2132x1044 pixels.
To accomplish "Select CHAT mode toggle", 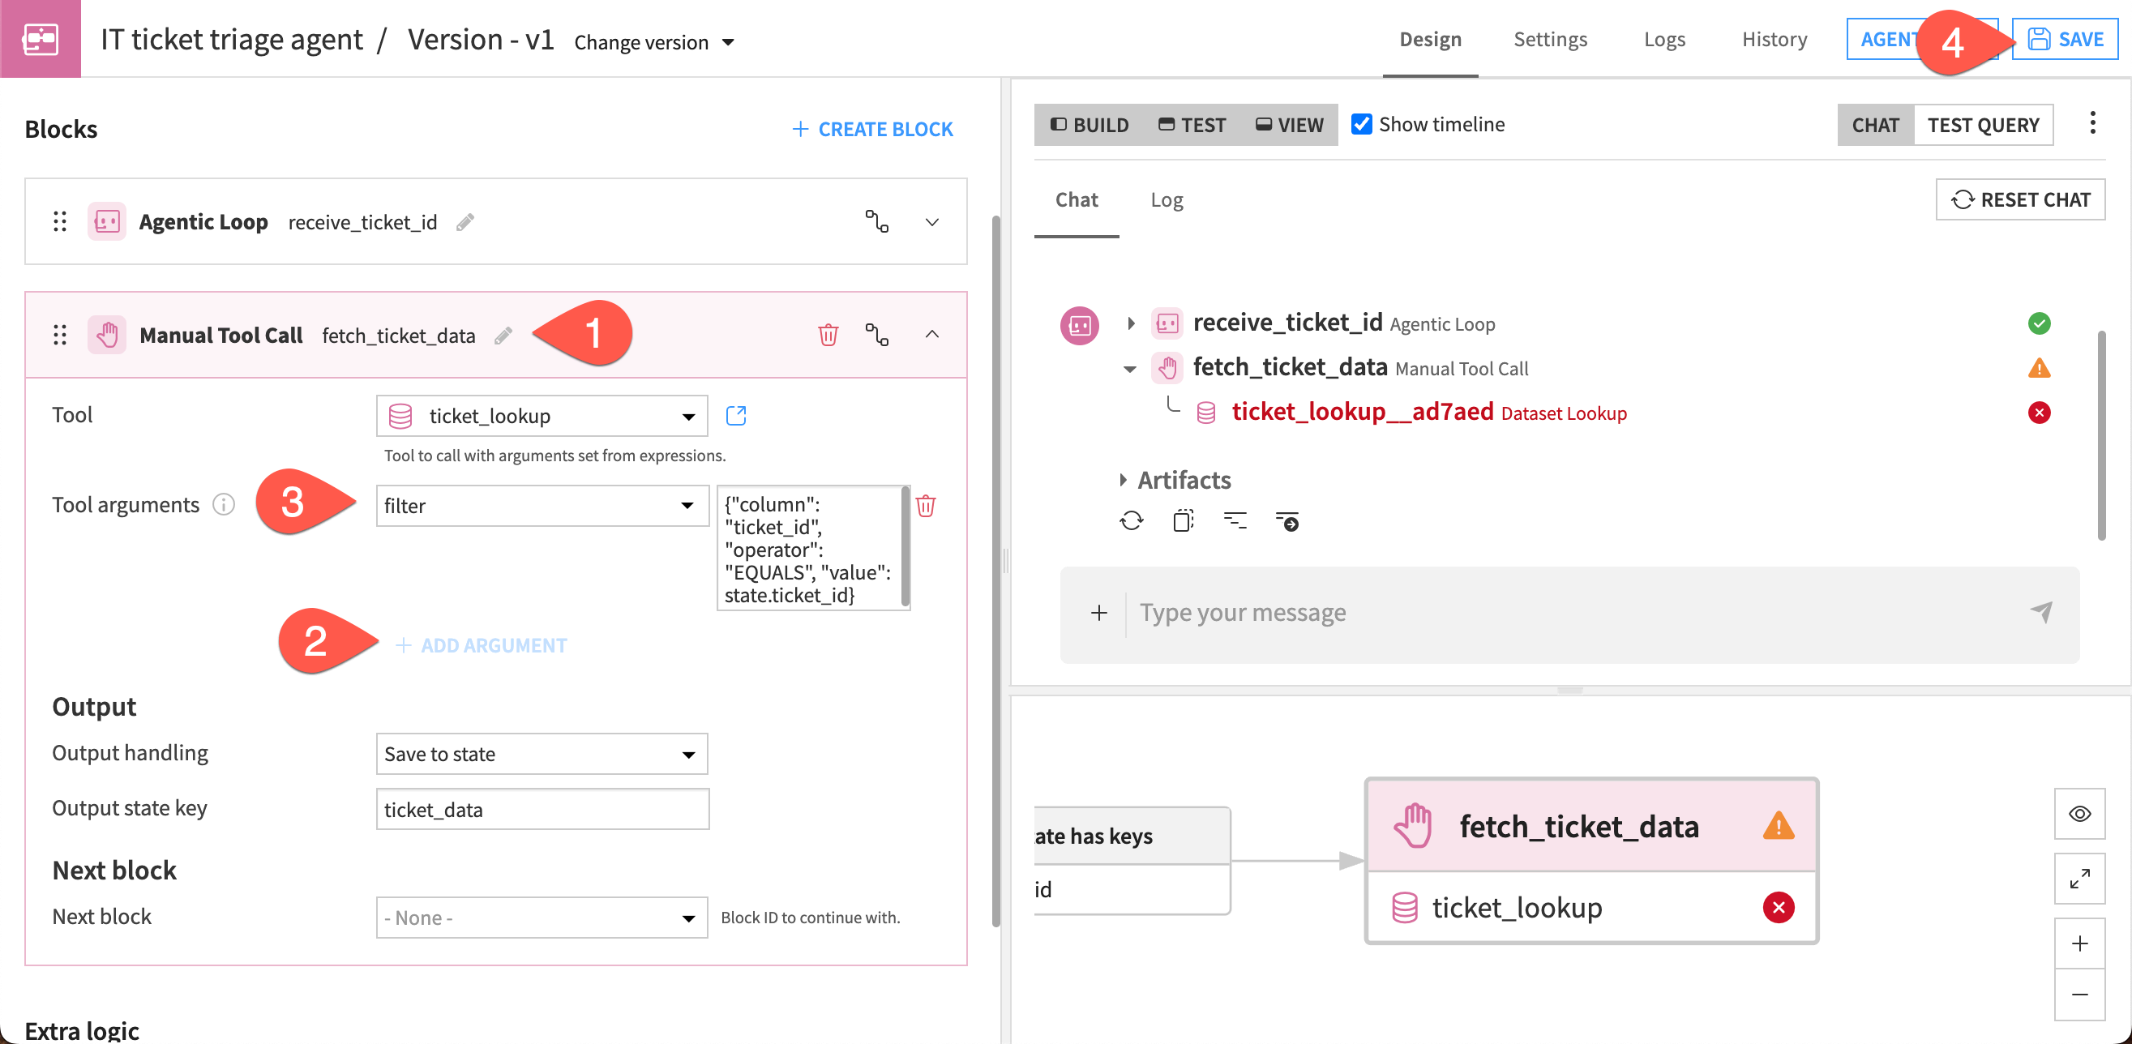I will [x=1876, y=125].
